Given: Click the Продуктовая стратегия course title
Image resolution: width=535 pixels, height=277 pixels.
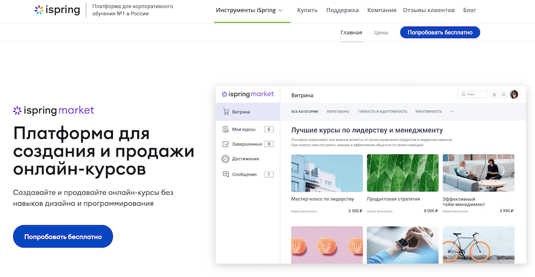Looking at the screenshot, I should pos(394,199).
